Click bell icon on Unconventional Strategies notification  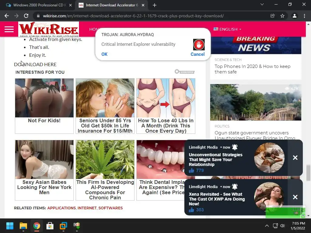click(235, 147)
